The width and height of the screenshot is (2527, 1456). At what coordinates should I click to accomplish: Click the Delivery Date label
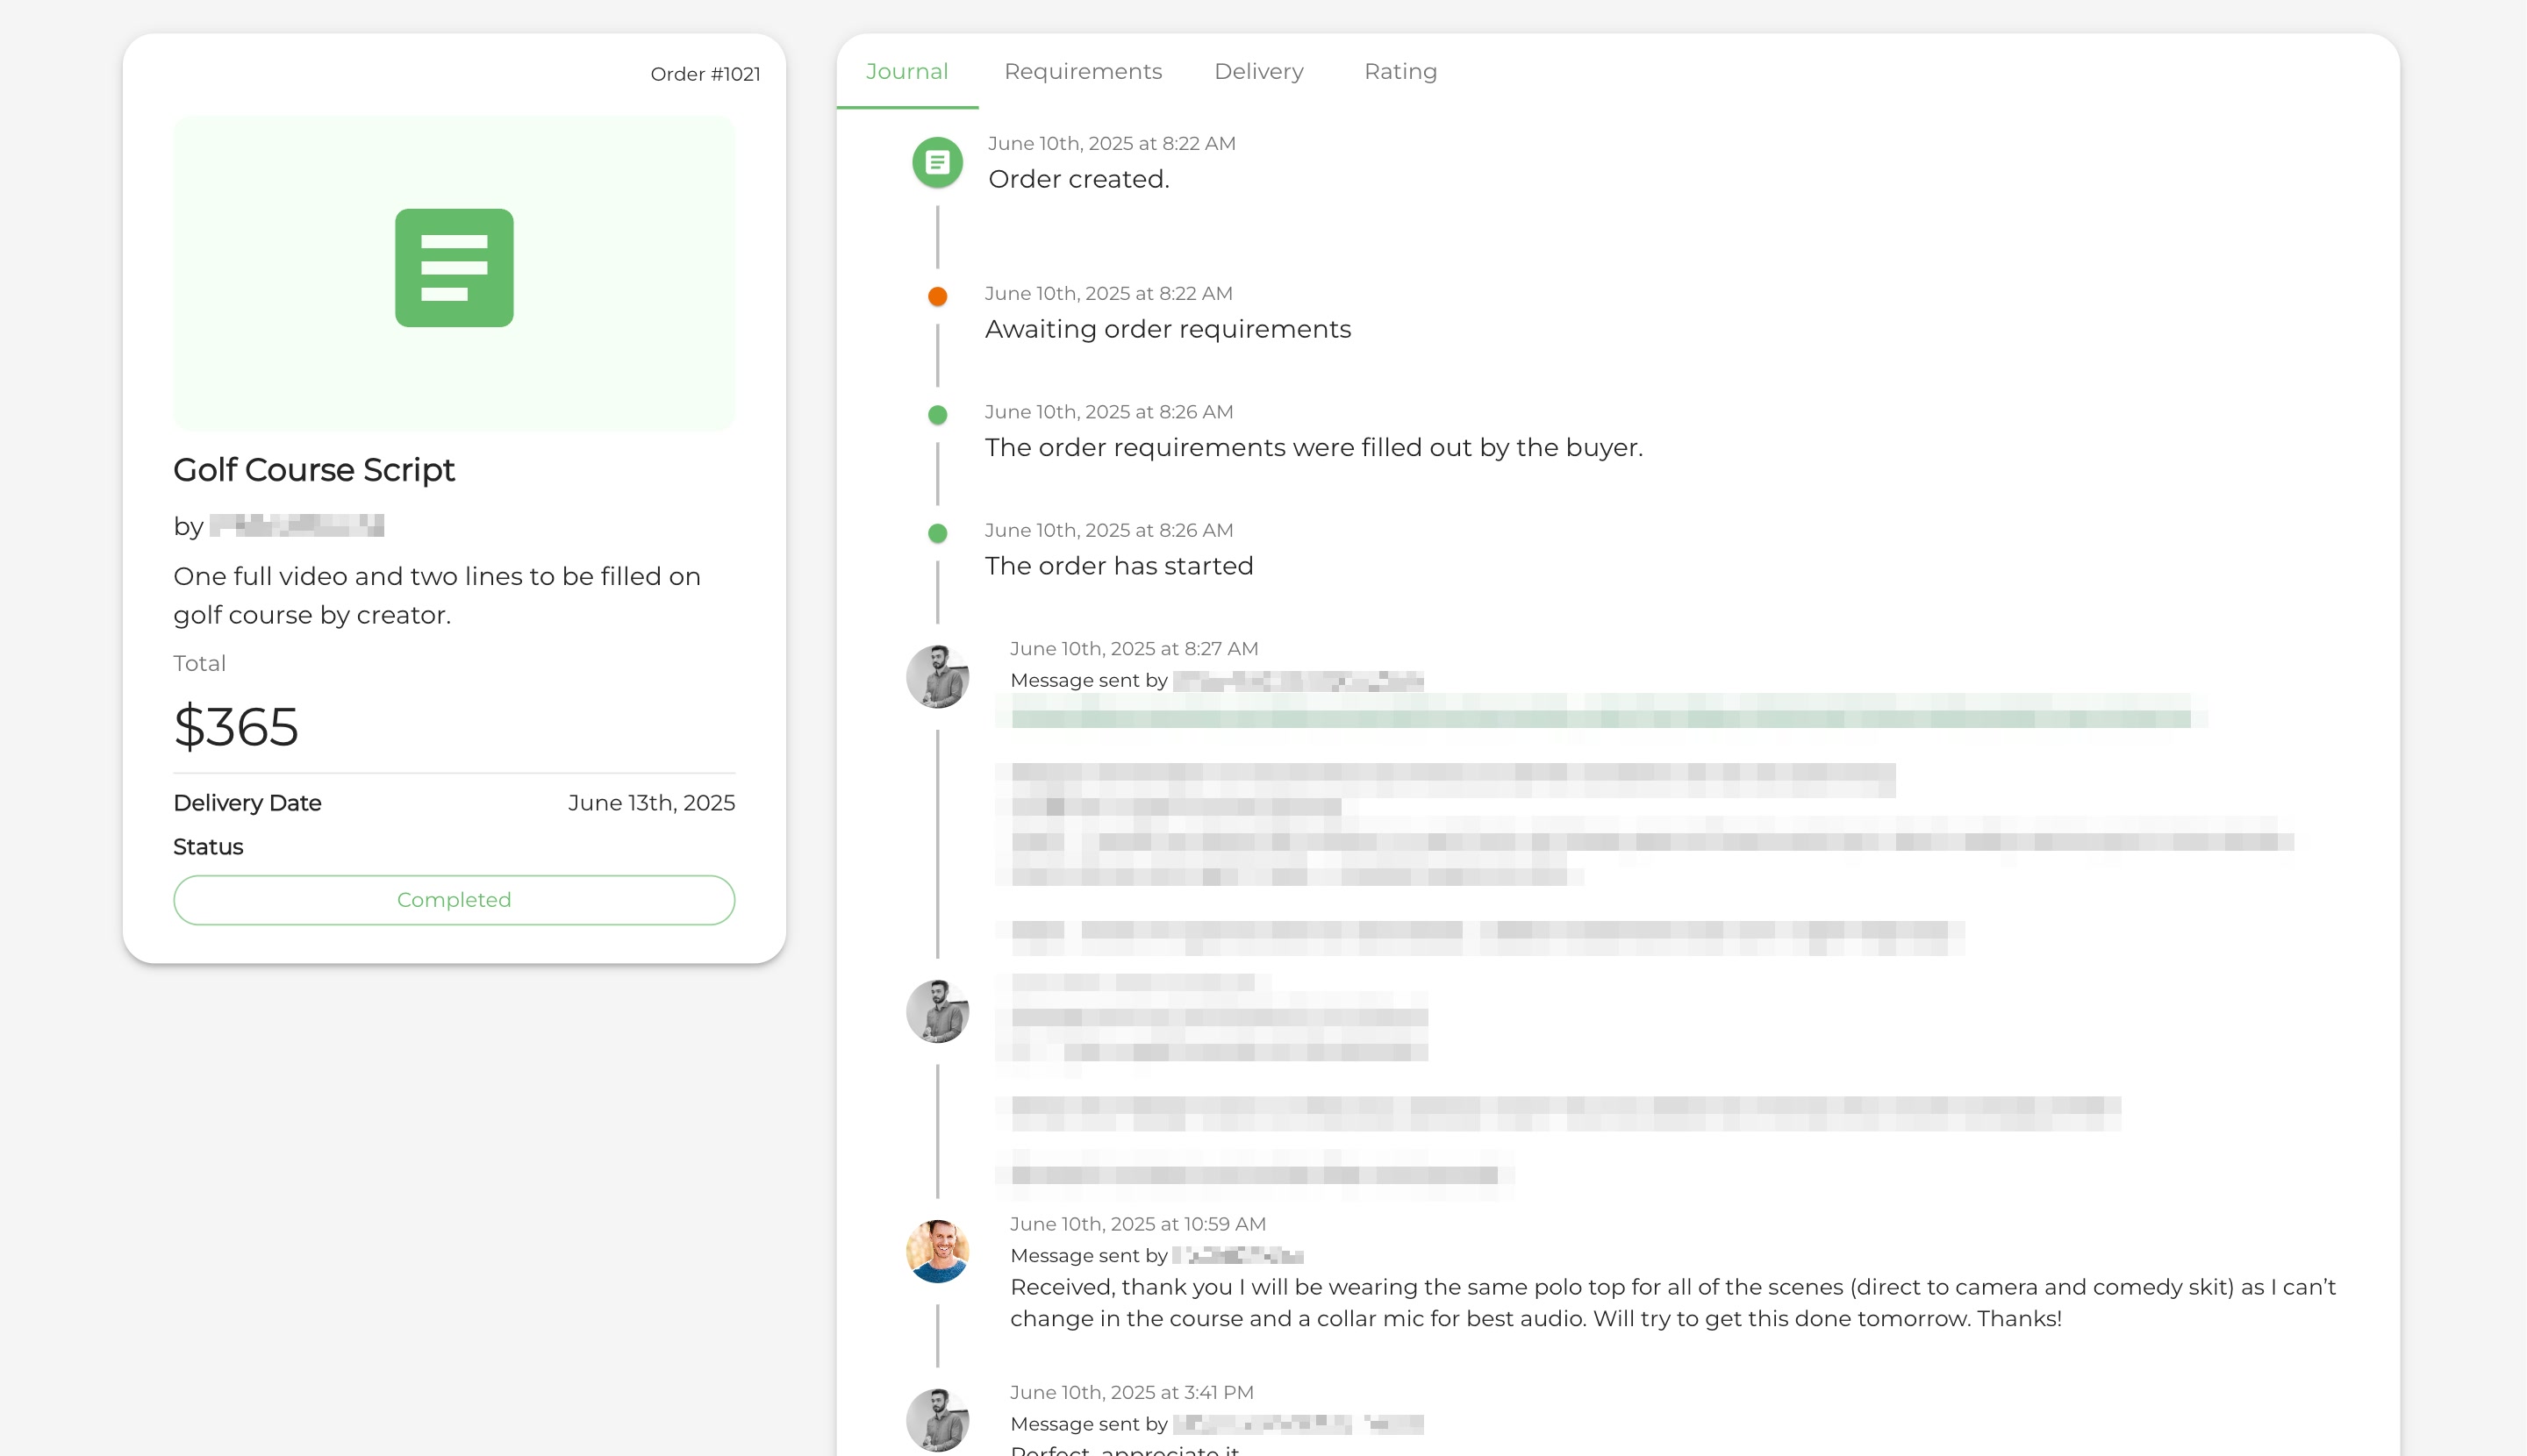(247, 803)
